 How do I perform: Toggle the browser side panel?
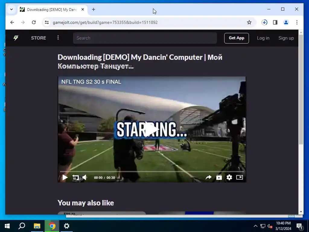275,22
